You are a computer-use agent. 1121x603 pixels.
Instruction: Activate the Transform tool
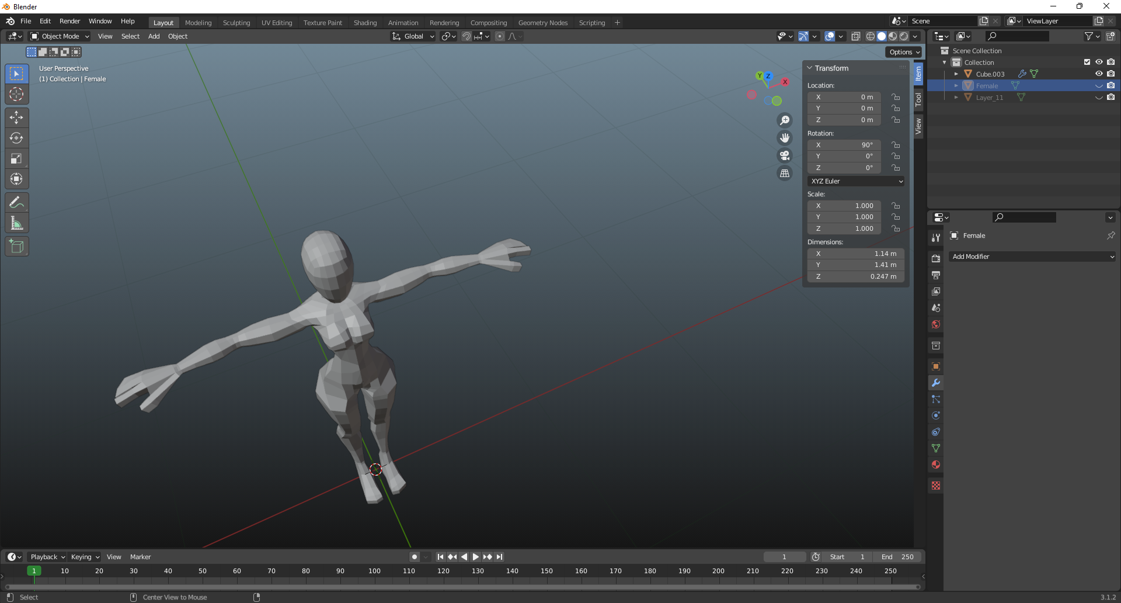[x=16, y=179]
